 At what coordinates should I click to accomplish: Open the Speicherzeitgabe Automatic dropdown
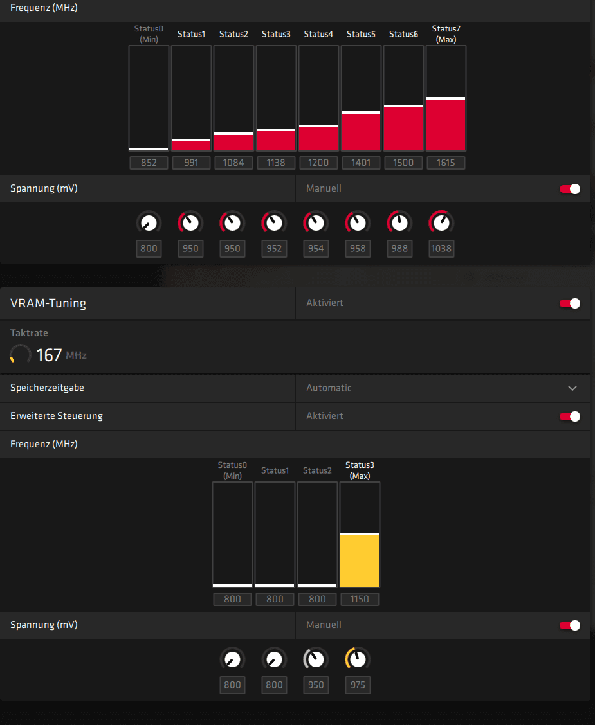[443, 388]
